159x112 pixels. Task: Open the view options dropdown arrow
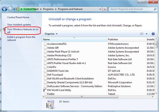pyautogui.click(x=146, y=34)
